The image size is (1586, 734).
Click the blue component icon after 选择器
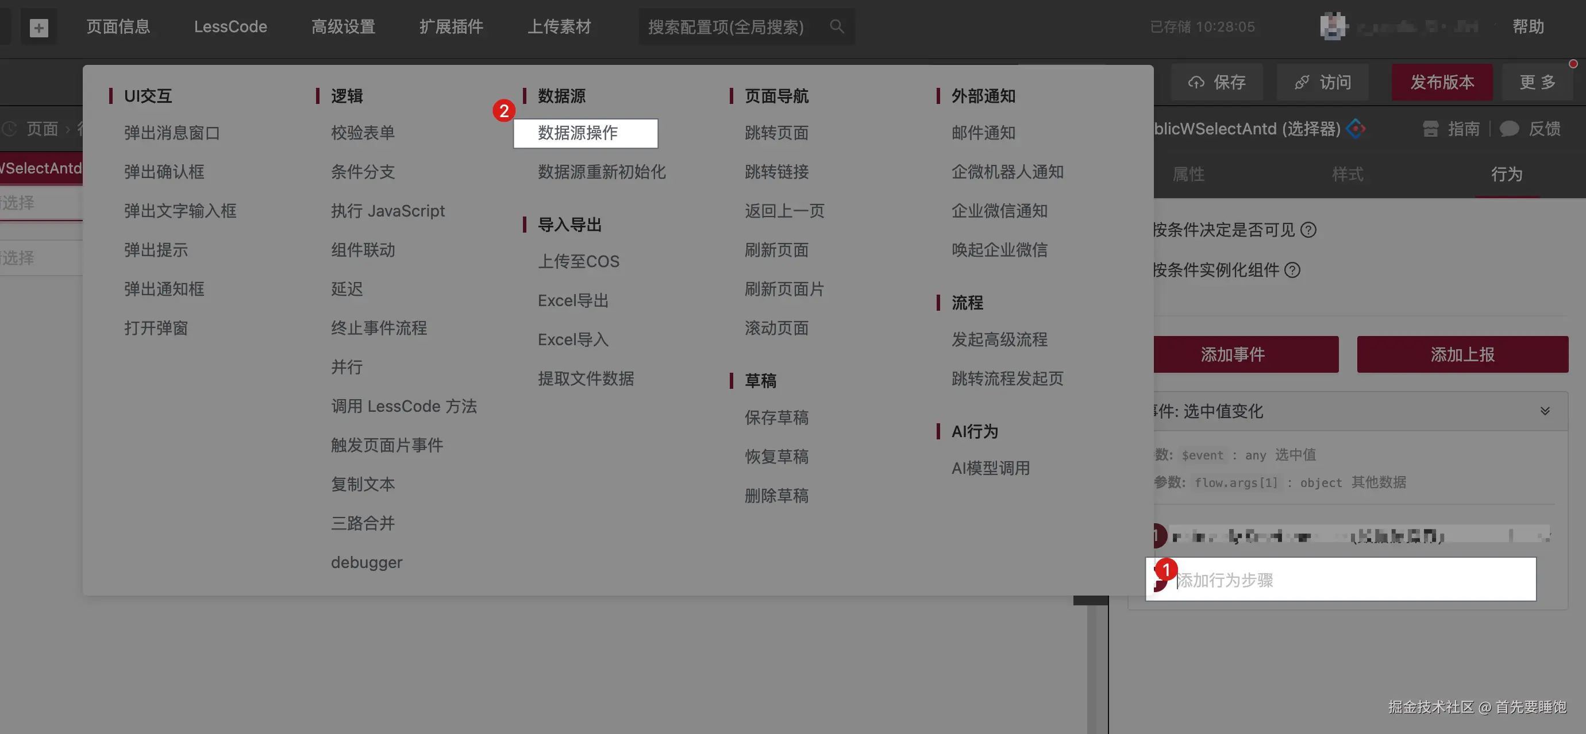(1355, 129)
